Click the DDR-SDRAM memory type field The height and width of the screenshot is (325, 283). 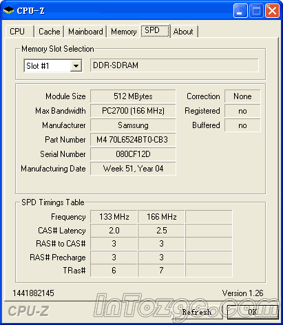[x=174, y=65]
